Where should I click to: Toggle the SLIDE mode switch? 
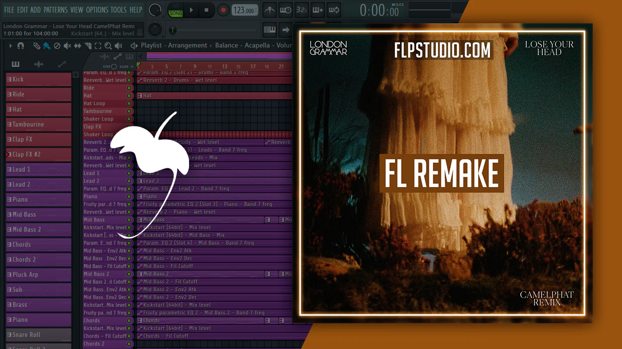point(132,66)
